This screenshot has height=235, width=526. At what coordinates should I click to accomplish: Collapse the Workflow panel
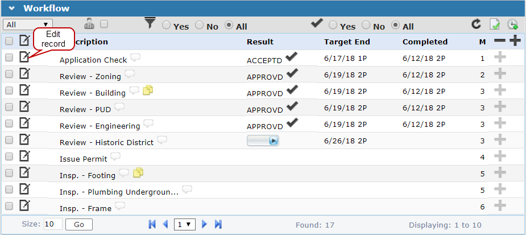click(x=11, y=9)
